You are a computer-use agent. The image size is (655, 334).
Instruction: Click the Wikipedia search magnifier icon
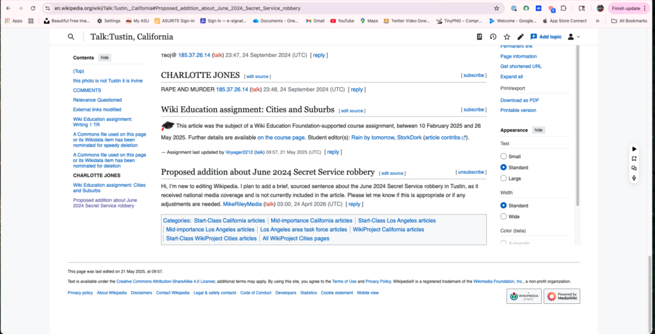point(71,36)
